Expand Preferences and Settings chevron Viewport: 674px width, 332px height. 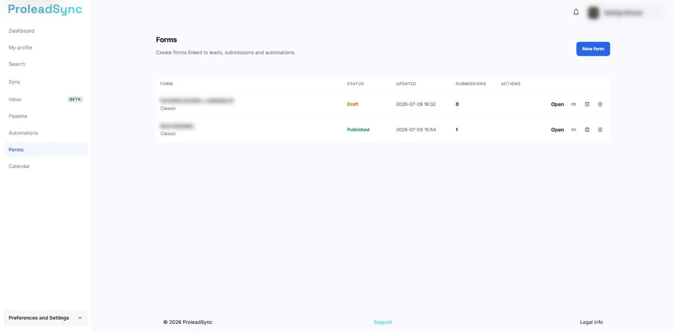(x=80, y=318)
